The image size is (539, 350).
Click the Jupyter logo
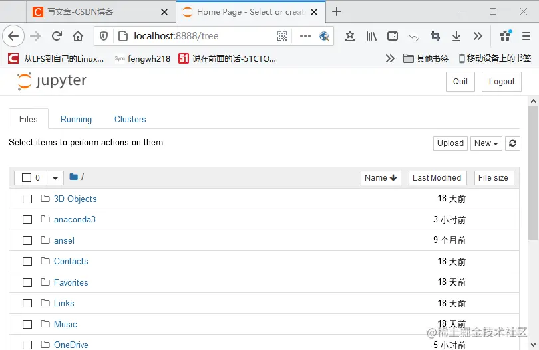coord(51,81)
